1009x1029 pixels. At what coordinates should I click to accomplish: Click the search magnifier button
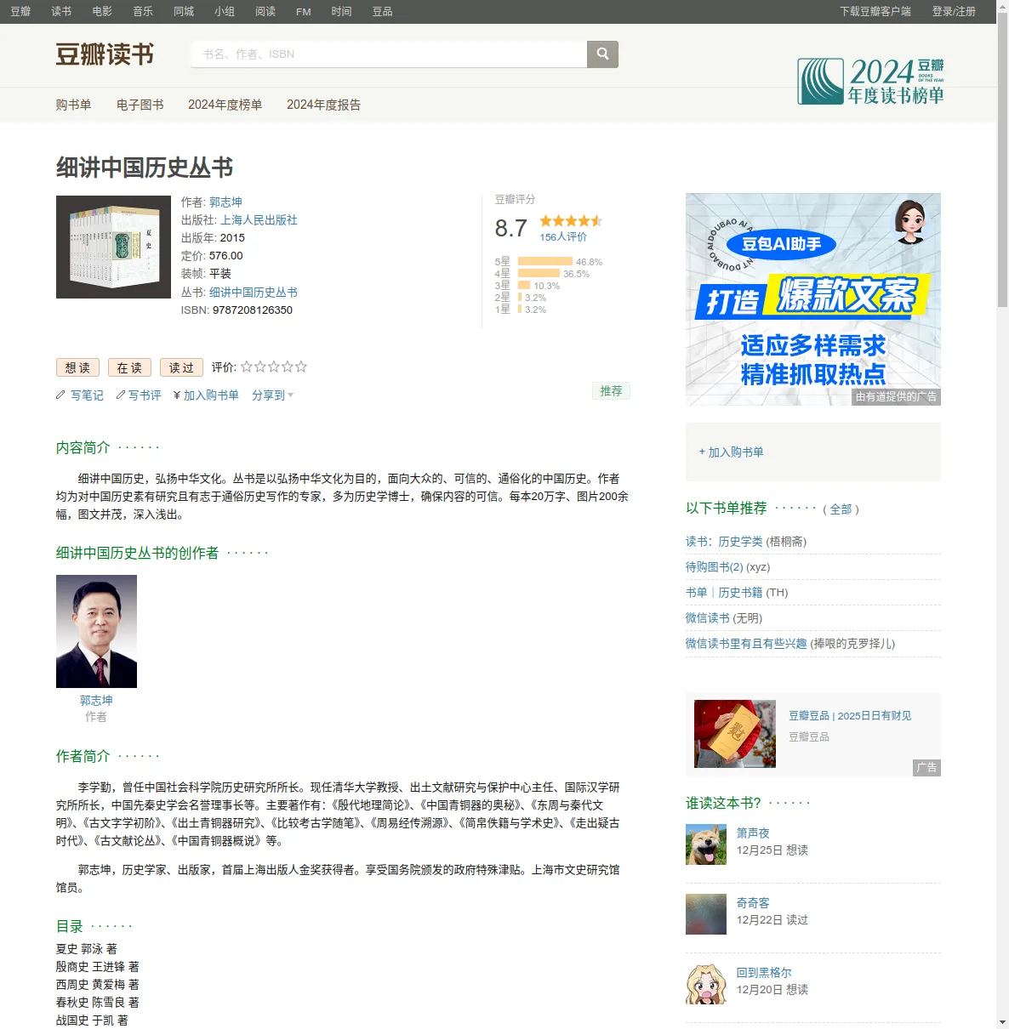coord(602,54)
